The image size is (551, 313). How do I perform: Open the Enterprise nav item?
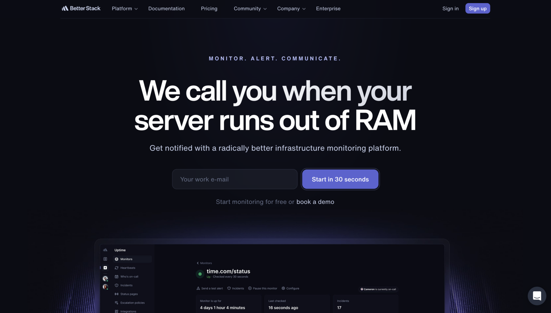(328, 9)
